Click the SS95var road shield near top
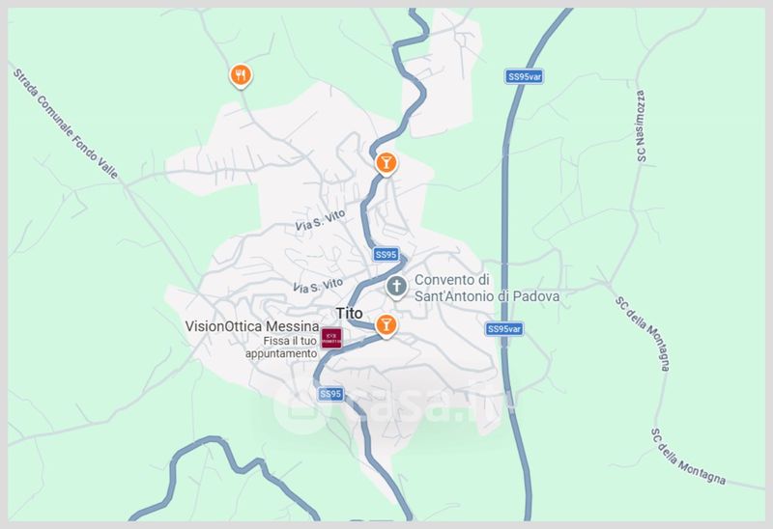Viewport: 773px width, 529px height. [524, 76]
